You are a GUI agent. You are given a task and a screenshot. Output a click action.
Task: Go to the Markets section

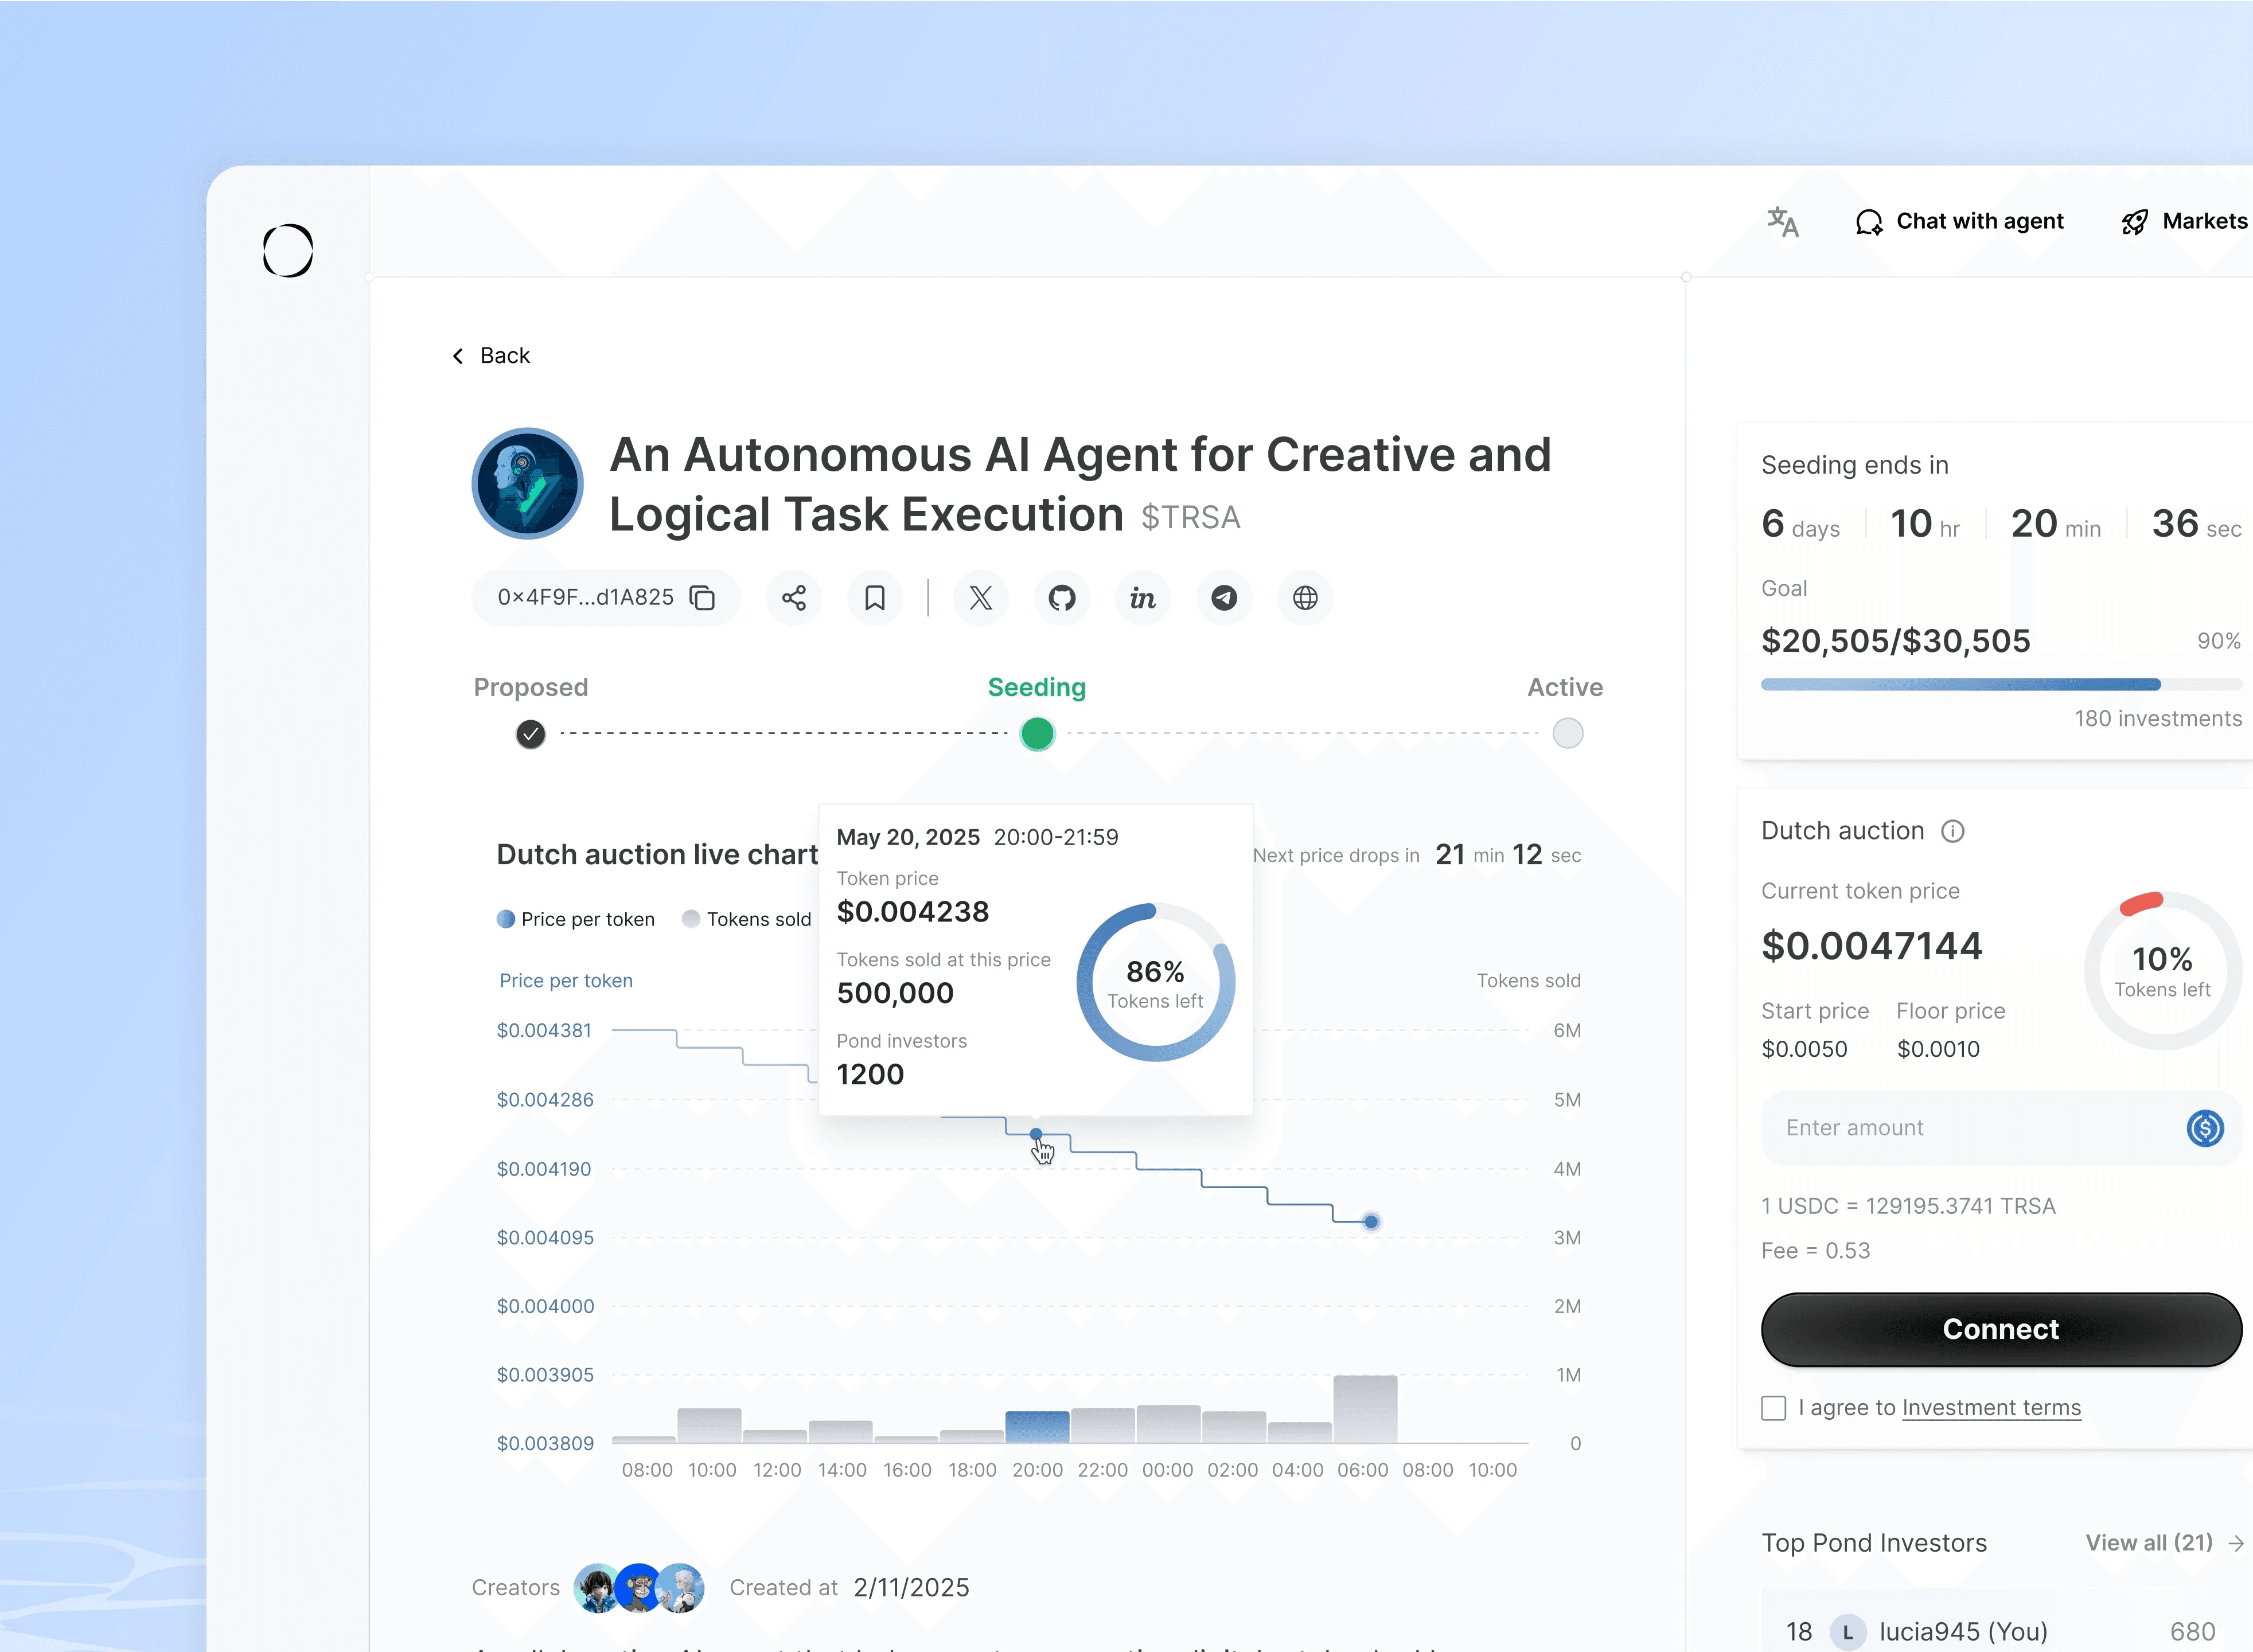[x=2185, y=221]
